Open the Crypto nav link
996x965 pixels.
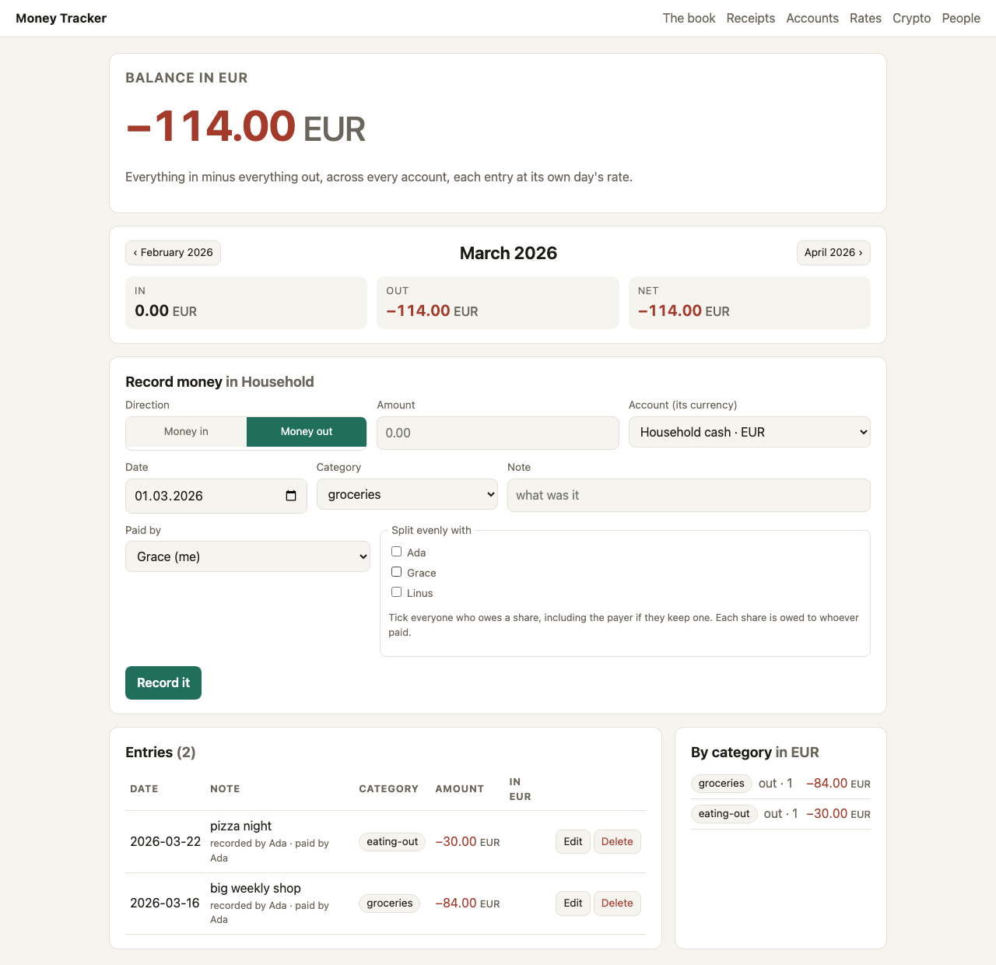[x=911, y=18]
